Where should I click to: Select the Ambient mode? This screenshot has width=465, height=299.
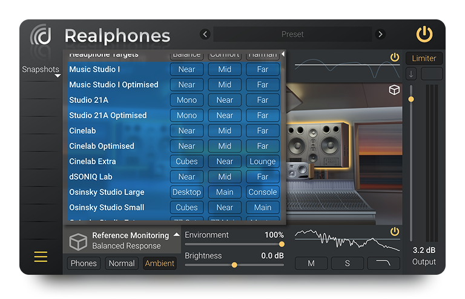[160, 263]
